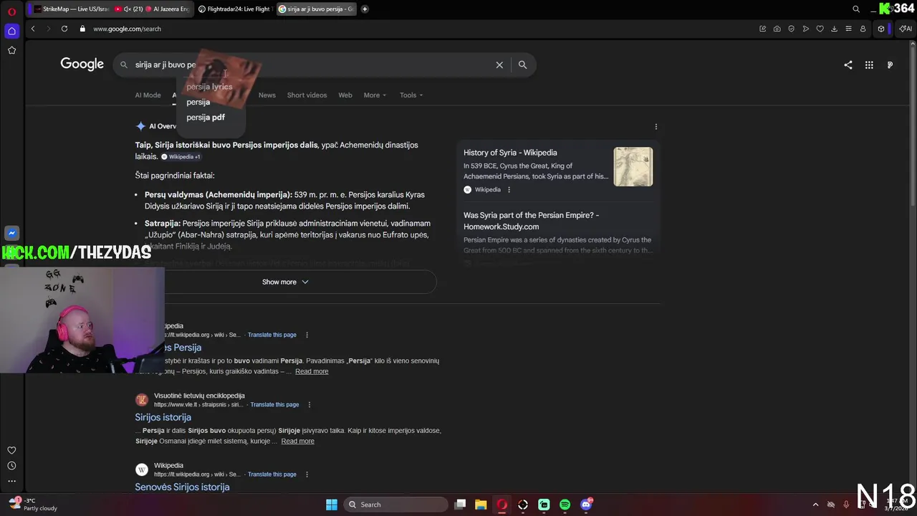
Task: Expand the More search filters dropdown
Action: click(375, 95)
